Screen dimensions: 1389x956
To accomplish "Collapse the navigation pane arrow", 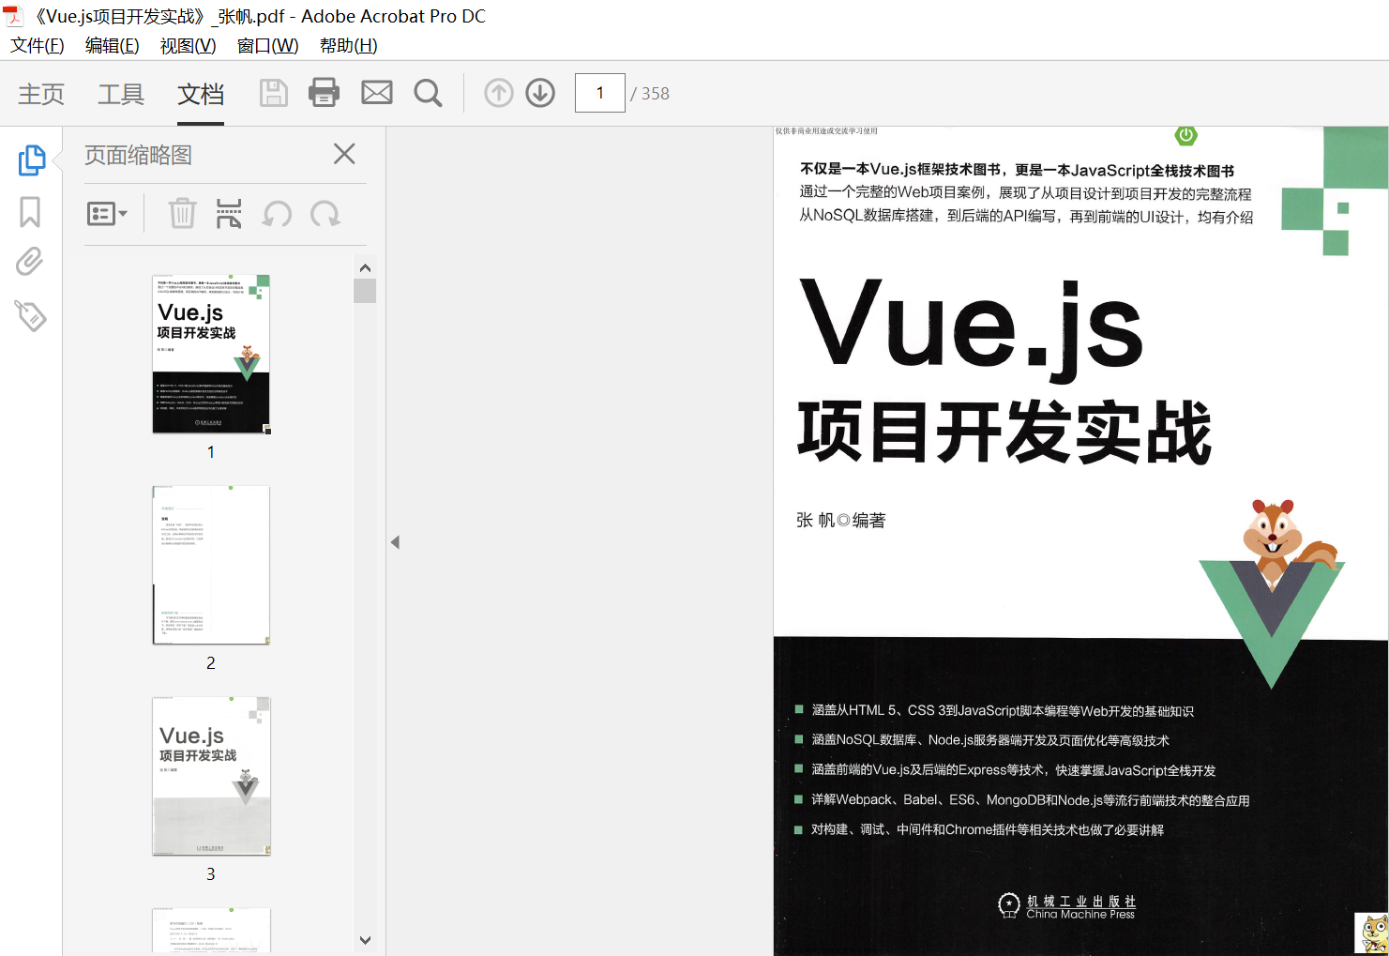I will click(x=395, y=542).
